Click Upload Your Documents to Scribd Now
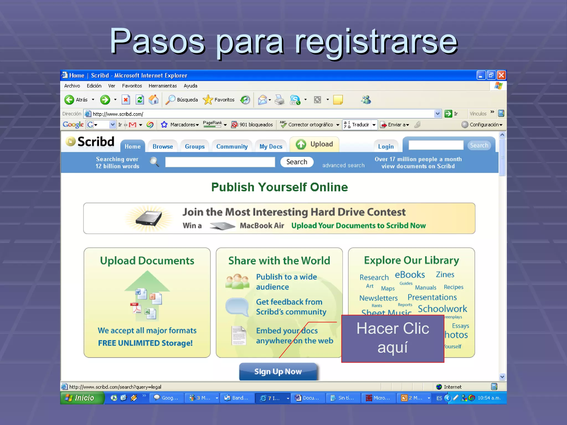The image size is (567, 425). (x=359, y=226)
